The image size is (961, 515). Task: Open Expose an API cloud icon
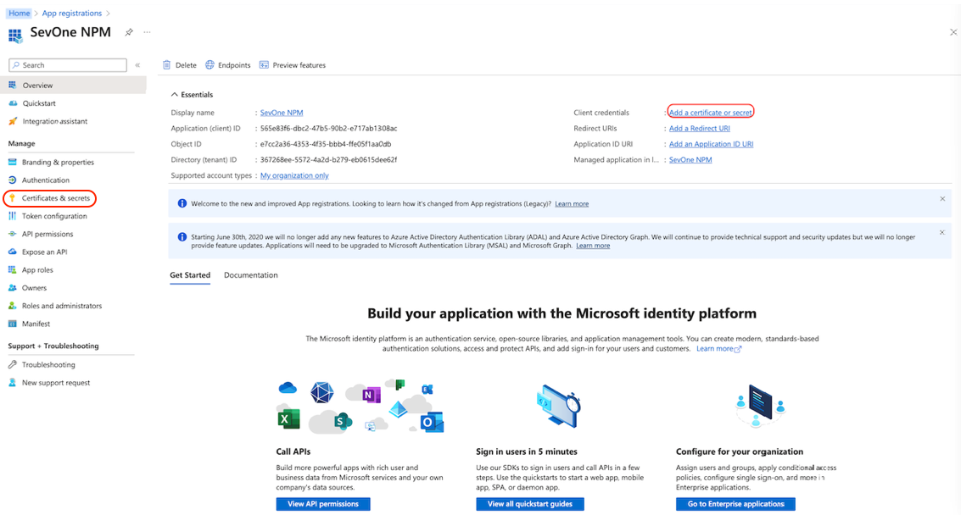(x=12, y=252)
